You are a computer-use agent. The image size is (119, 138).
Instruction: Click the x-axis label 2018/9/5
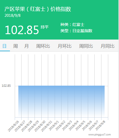(x=80, y=125)
